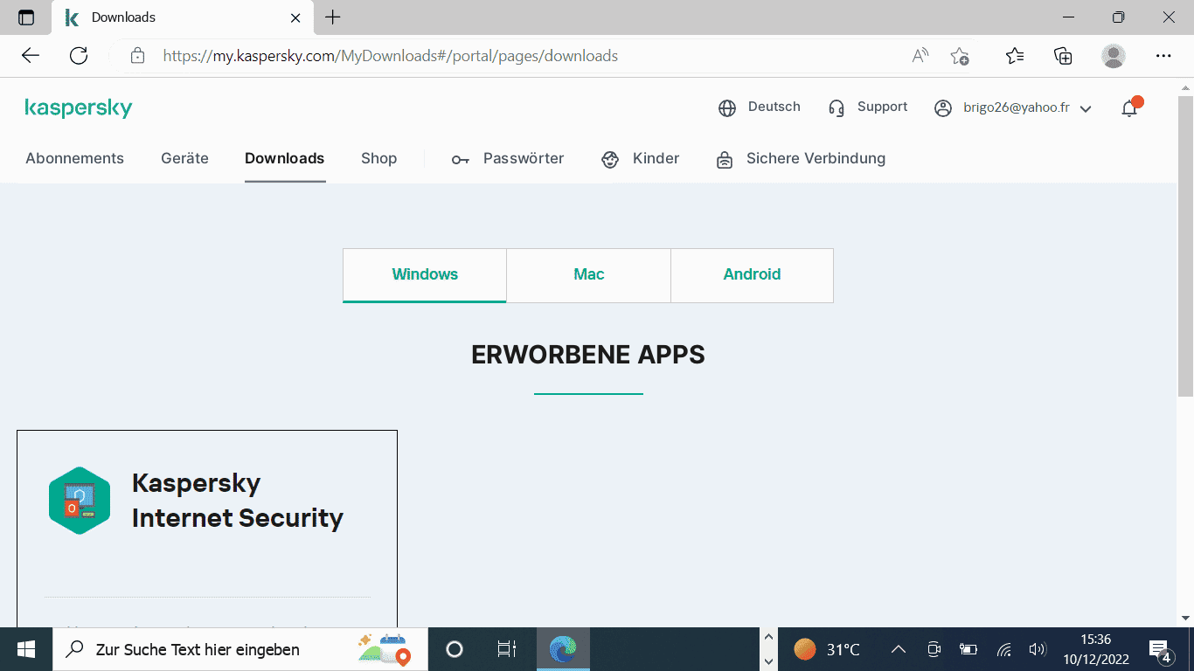Click the Support headset icon

(836, 108)
